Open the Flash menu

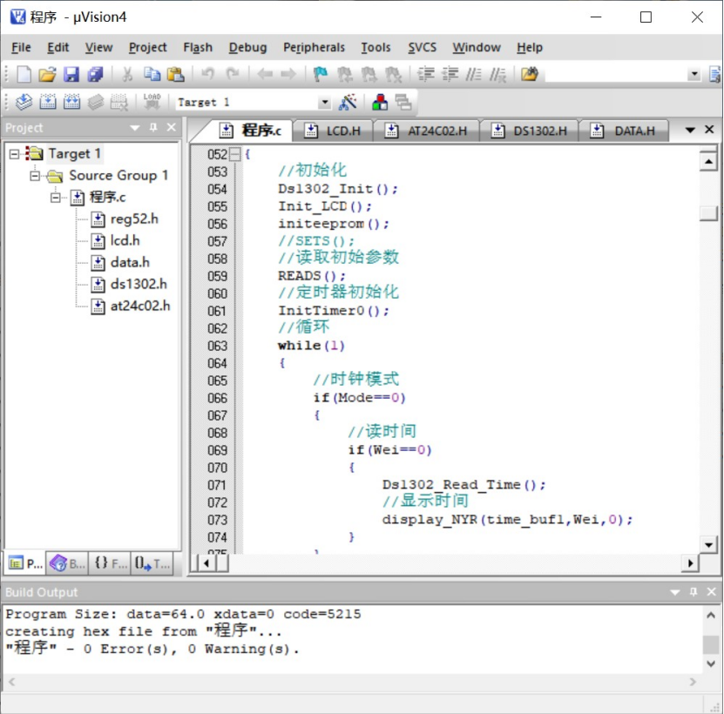[x=198, y=48]
